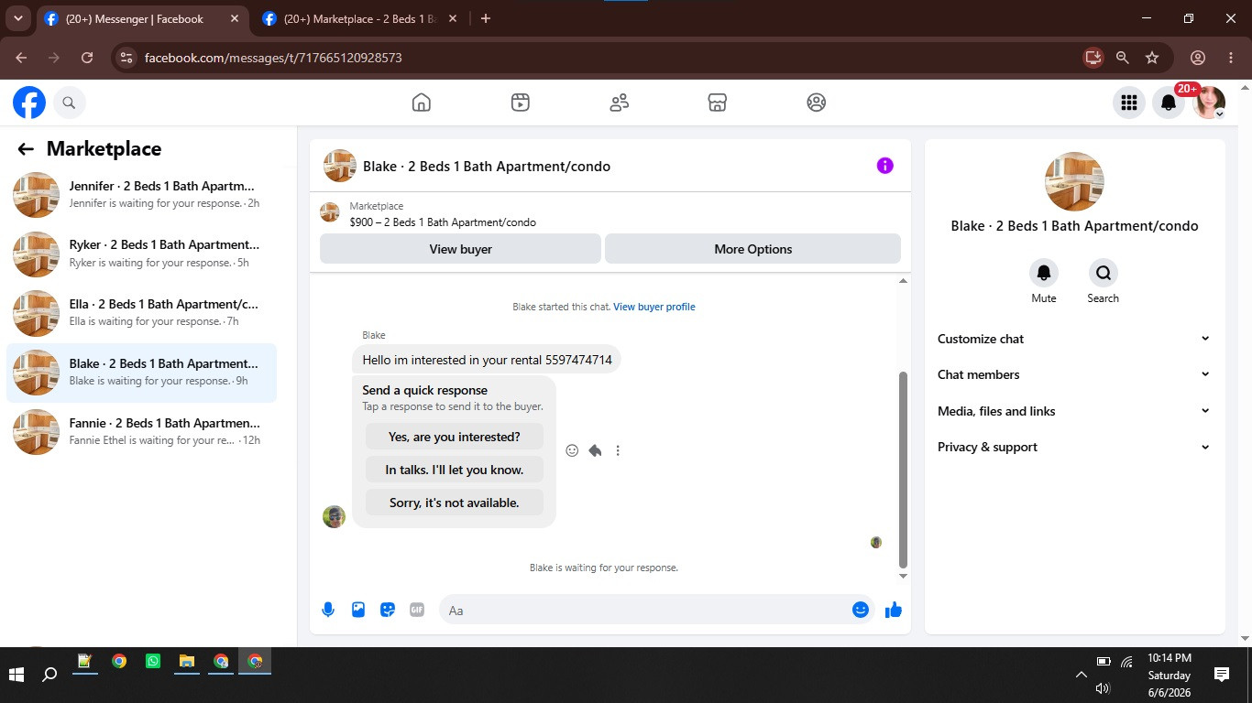Bookmark this page with the star icon

tap(1152, 58)
